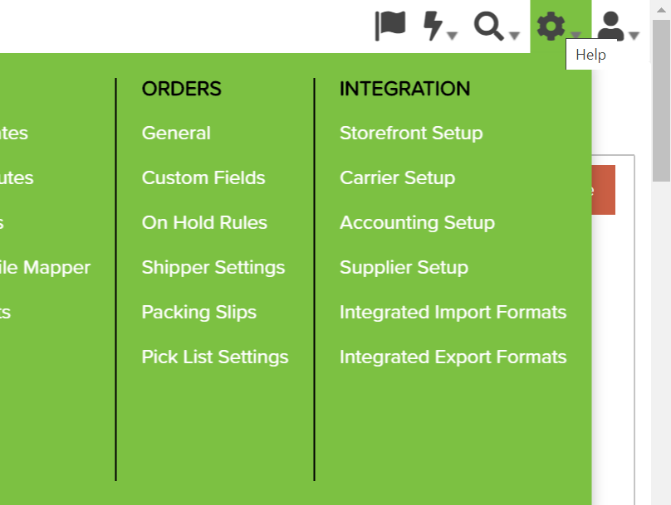Open the user profile icon
This screenshot has width=671, height=505.
click(x=610, y=26)
